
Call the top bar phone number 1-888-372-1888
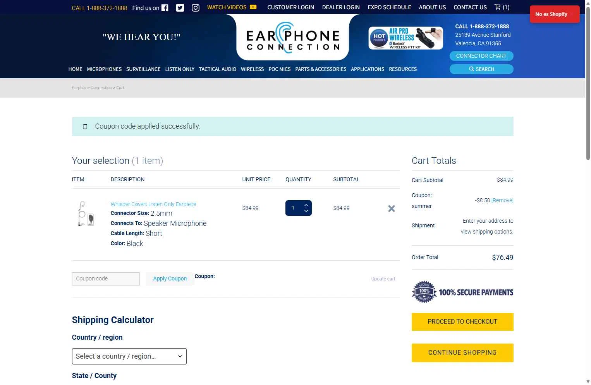pos(100,8)
